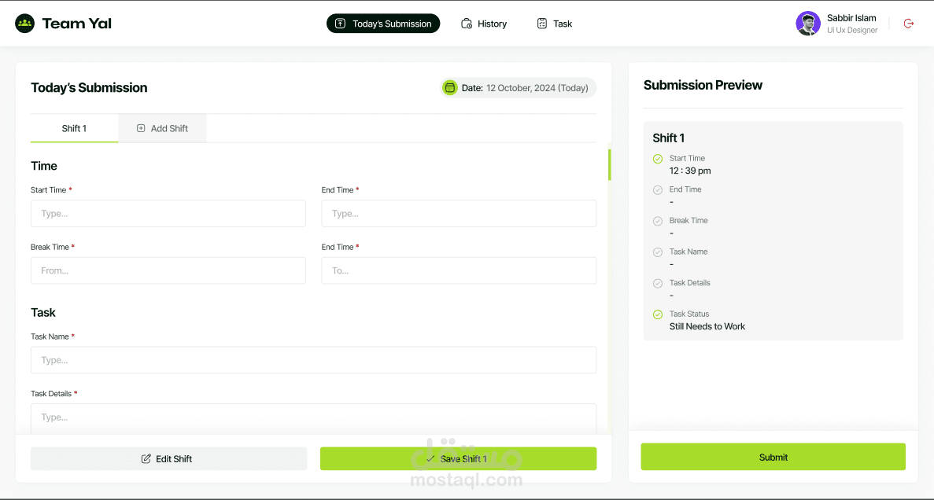Image resolution: width=934 pixels, height=500 pixels.
Task: Click the History clock icon
Action: tap(467, 24)
